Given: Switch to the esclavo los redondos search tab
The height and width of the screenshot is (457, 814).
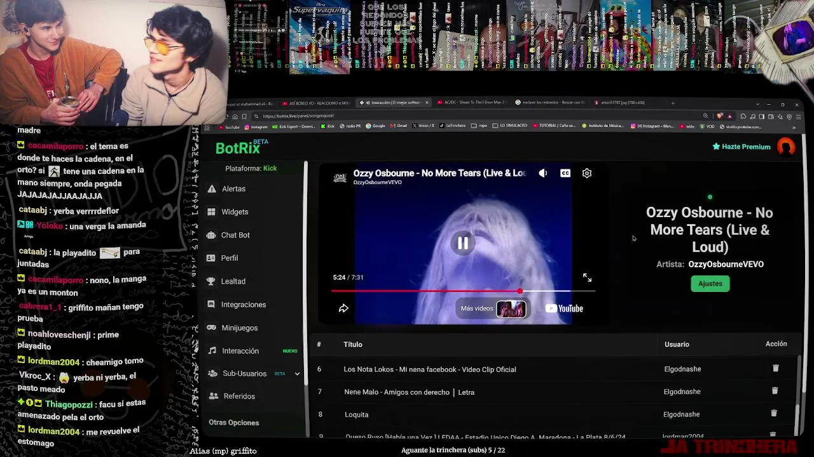Looking at the screenshot, I should click(549, 103).
